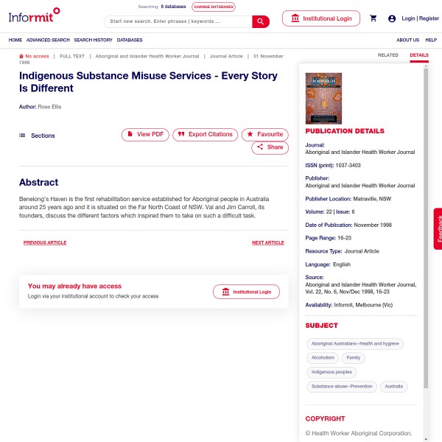Viewport: 442px width, 442px height.
Task: Click the Informit logo
Action: click(34, 15)
